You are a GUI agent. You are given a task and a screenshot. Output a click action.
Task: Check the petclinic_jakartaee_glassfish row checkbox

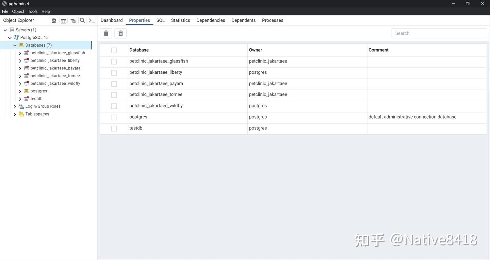[114, 62]
